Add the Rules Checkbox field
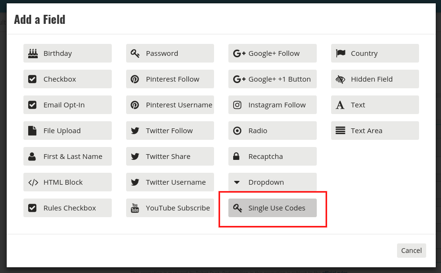This screenshot has height=273, width=441. [67, 208]
